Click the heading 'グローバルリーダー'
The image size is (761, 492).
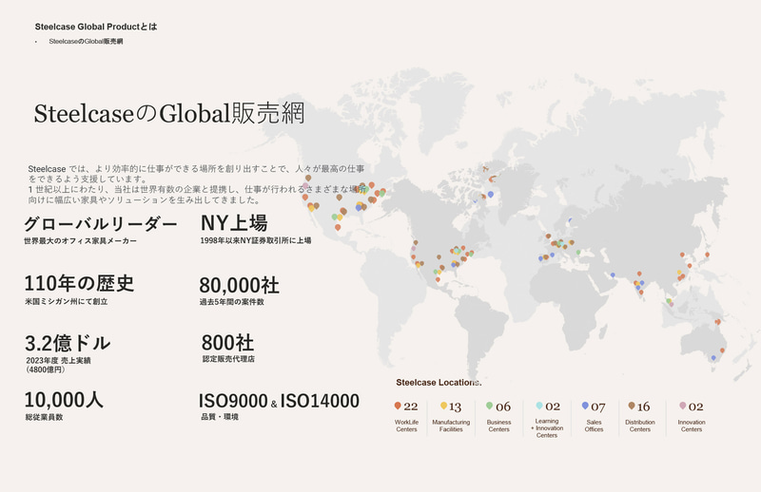pyautogui.click(x=101, y=224)
